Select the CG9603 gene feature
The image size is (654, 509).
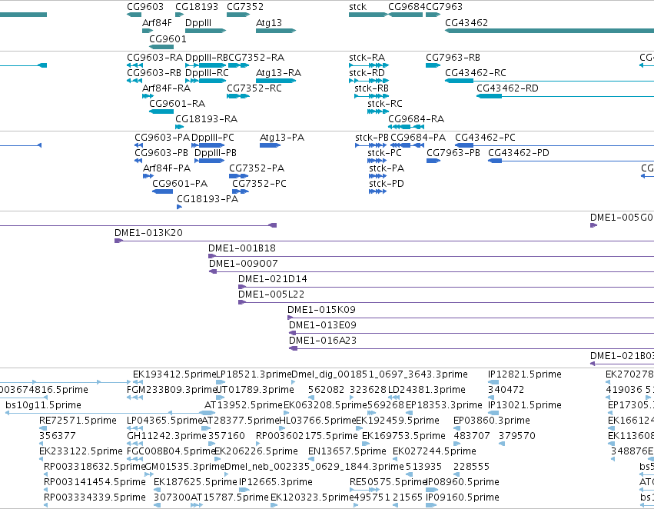134,15
